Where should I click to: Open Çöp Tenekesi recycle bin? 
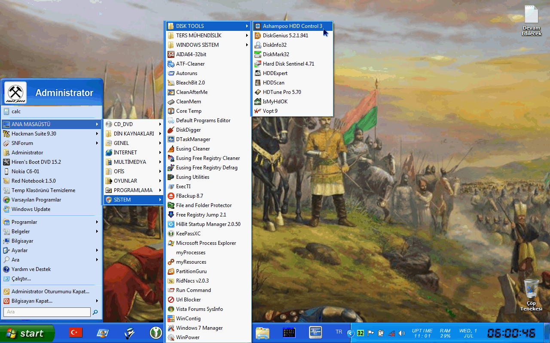(x=532, y=295)
